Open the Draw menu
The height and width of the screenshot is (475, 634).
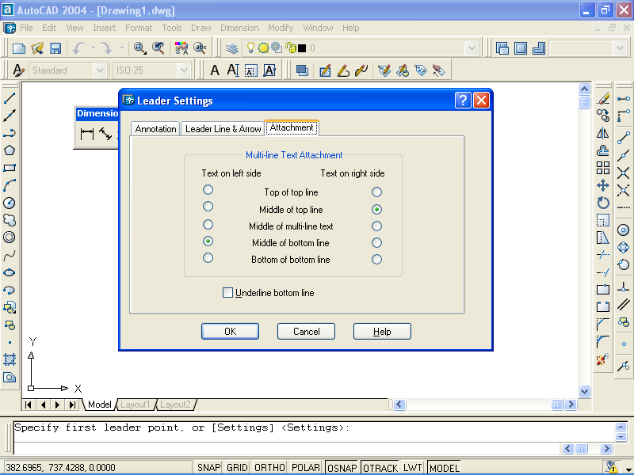[201, 28]
